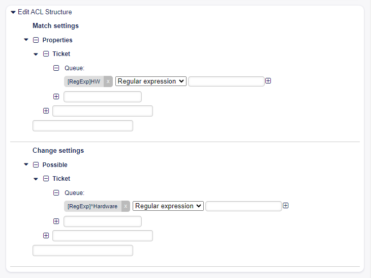Screen dimensions: 371x278
Task: Toggle the triangle arrow beside Properties
Action: pyautogui.click(x=26, y=40)
